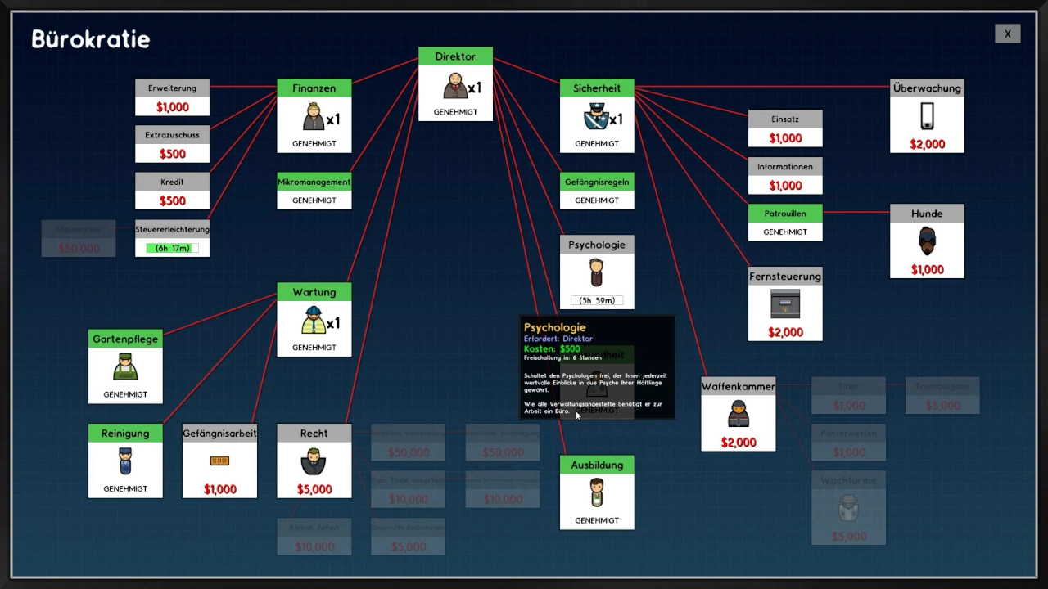
Task: Select the Finanzen accountant icon
Action: (314, 117)
